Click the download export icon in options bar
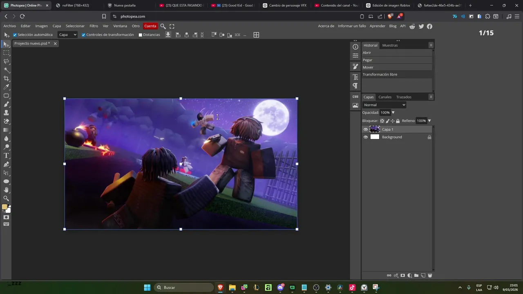Viewport: 523px width, 294px height. [x=168, y=35]
